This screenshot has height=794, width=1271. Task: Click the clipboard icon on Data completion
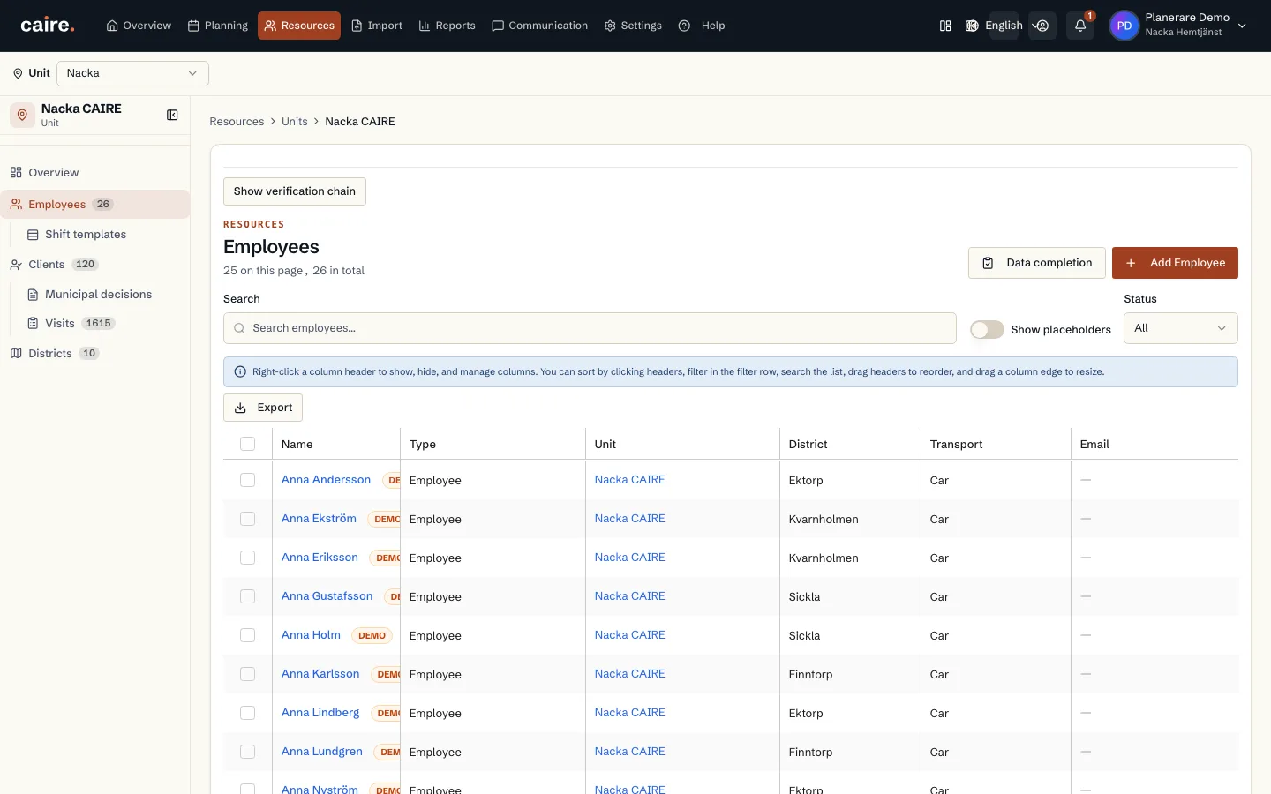989,263
